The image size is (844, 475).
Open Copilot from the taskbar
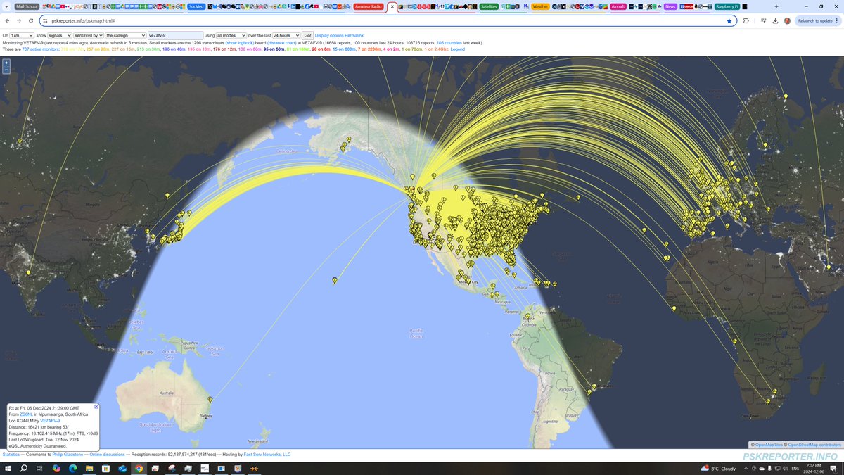(x=56, y=469)
